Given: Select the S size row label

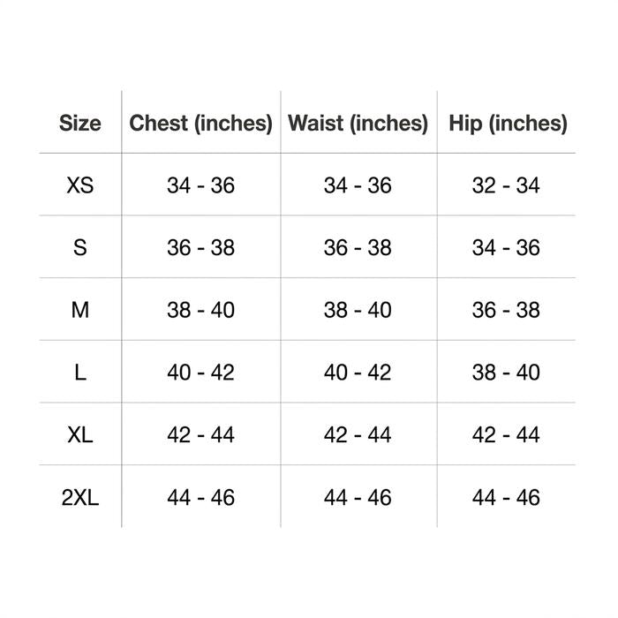Looking at the screenshot, I should point(80,247).
